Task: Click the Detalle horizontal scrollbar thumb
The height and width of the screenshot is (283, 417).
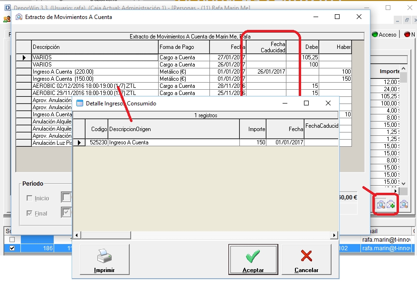Action: click(x=106, y=235)
